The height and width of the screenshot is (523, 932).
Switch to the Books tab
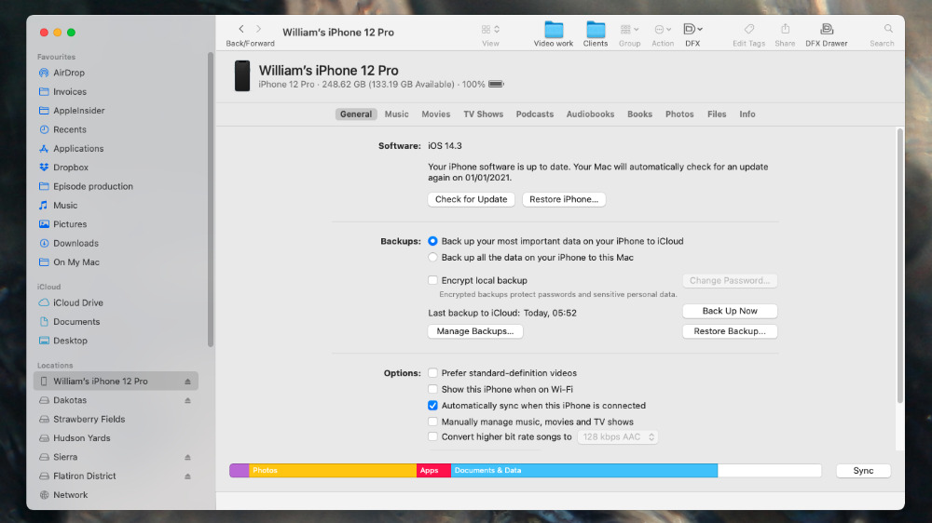point(639,114)
